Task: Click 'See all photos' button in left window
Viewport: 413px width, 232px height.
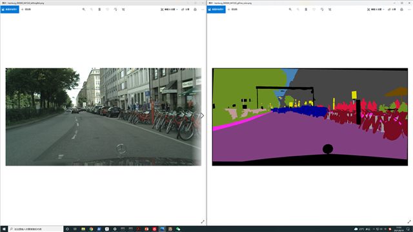Action: [10, 10]
